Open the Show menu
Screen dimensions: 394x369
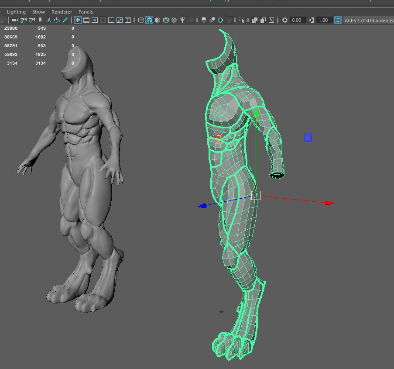38,12
